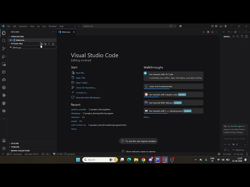Open the Terminal menu
Viewport: 250px width, 187px height.
[53, 26]
